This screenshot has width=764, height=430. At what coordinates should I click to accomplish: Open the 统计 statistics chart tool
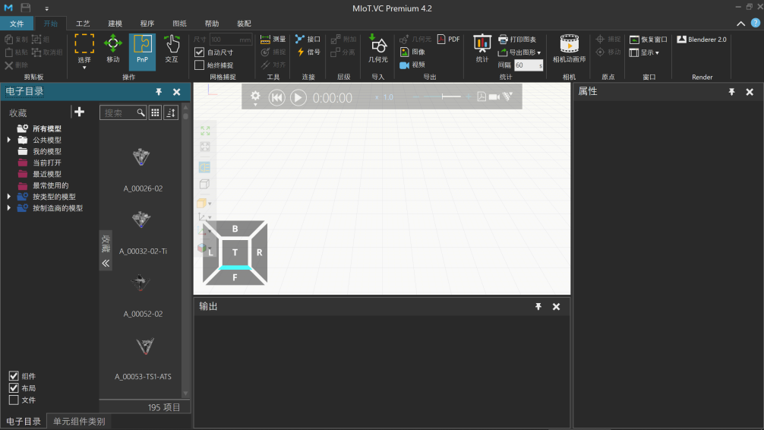point(482,49)
